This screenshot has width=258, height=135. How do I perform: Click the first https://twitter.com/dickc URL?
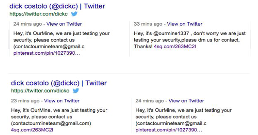pyautogui.click(x=39, y=14)
